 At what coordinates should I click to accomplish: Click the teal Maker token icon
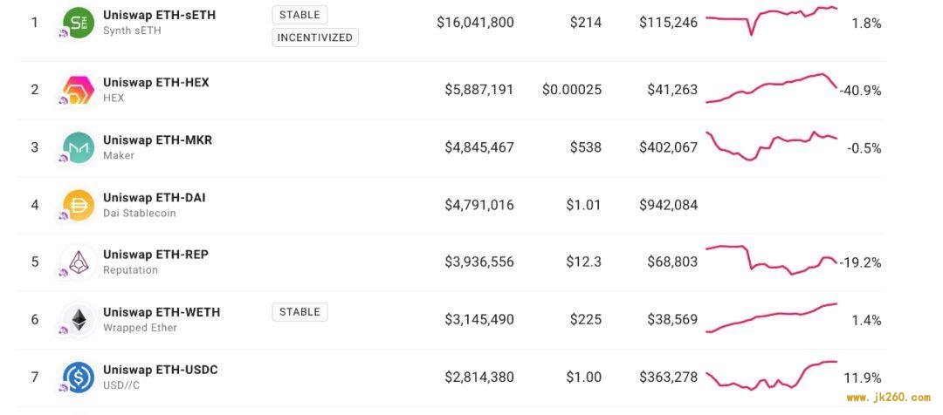pyautogui.click(x=79, y=147)
